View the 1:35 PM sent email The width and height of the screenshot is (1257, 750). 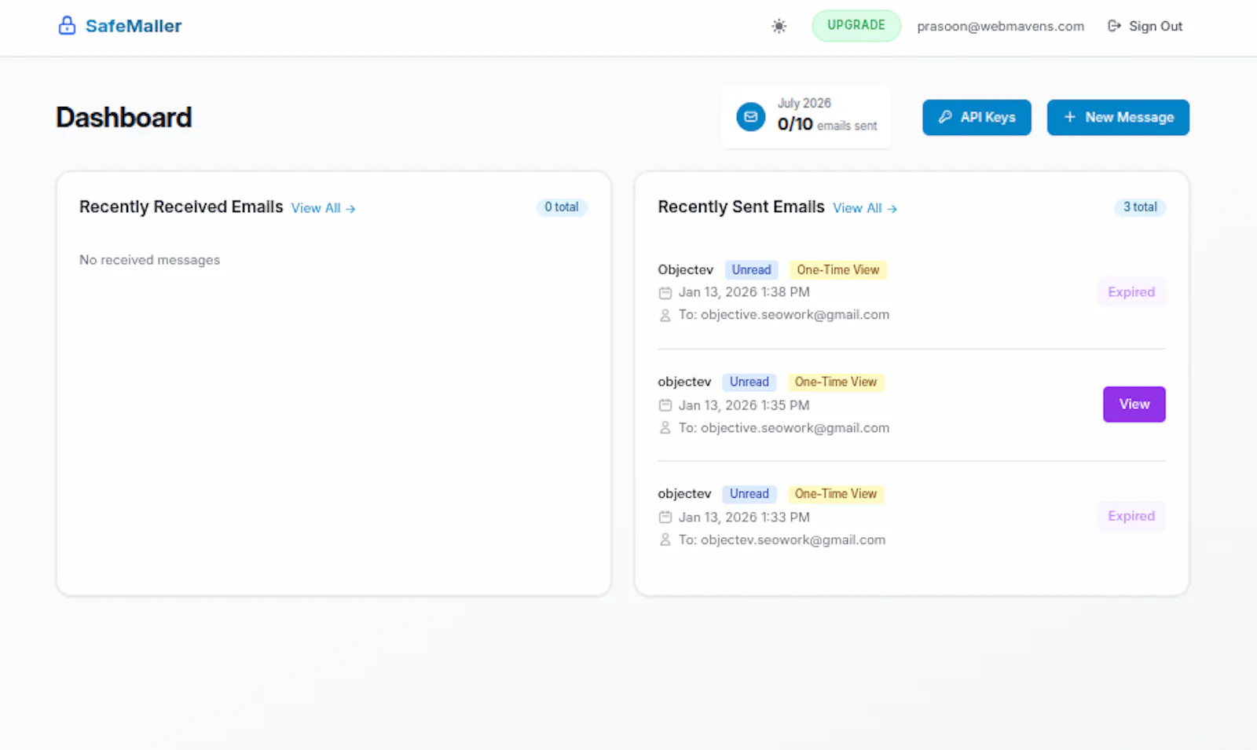pyautogui.click(x=1134, y=404)
